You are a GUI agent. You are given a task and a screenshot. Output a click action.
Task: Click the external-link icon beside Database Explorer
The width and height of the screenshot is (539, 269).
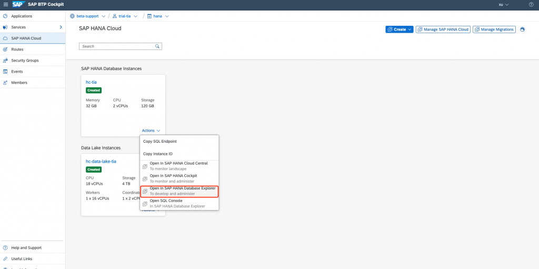pyautogui.click(x=145, y=191)
